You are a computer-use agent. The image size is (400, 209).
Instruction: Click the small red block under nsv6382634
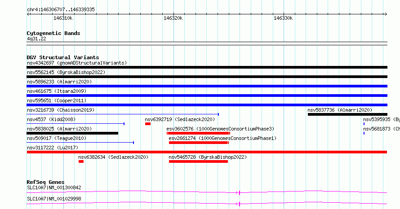tap(81, 161)
